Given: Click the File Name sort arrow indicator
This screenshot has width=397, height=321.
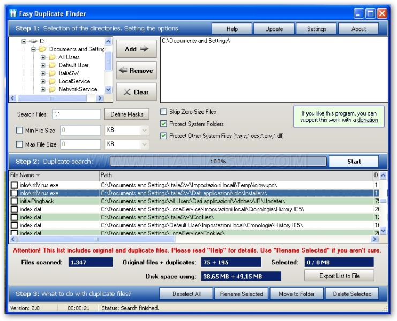Looking at the screenshot, I should [x=38, y=175].
